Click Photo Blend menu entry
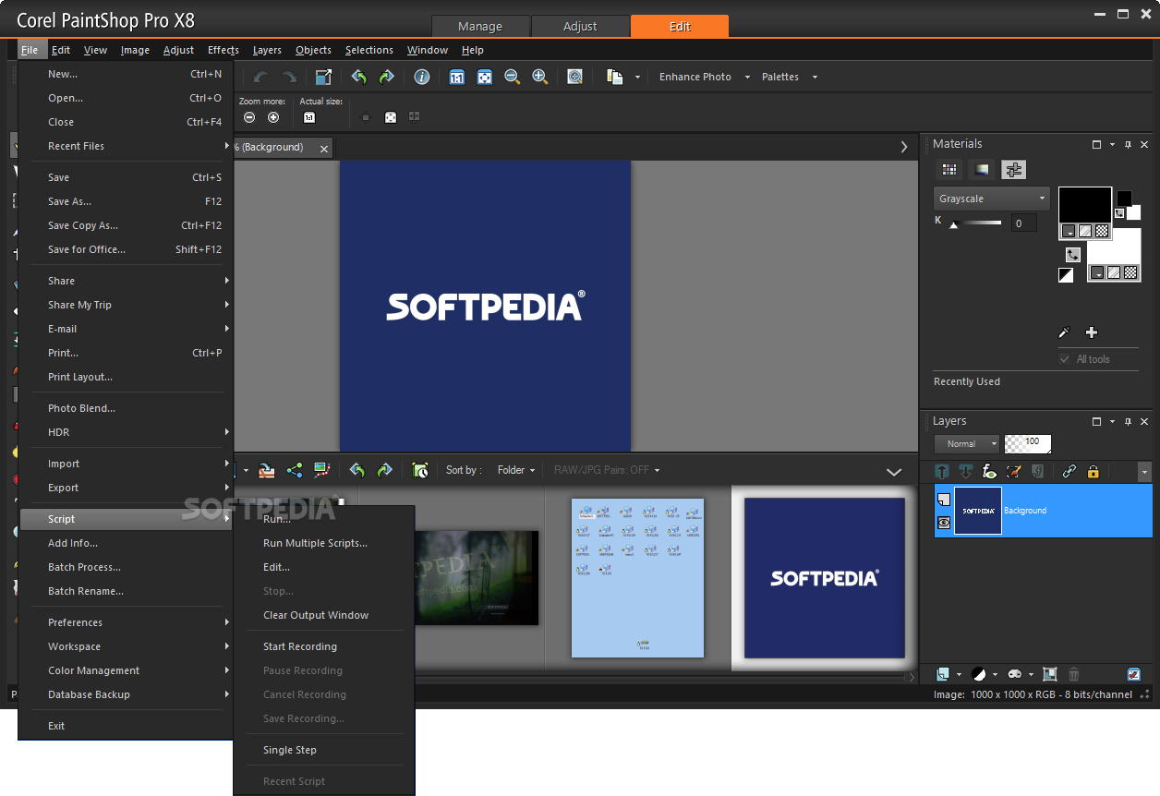1160x796 pixels. 126,408
